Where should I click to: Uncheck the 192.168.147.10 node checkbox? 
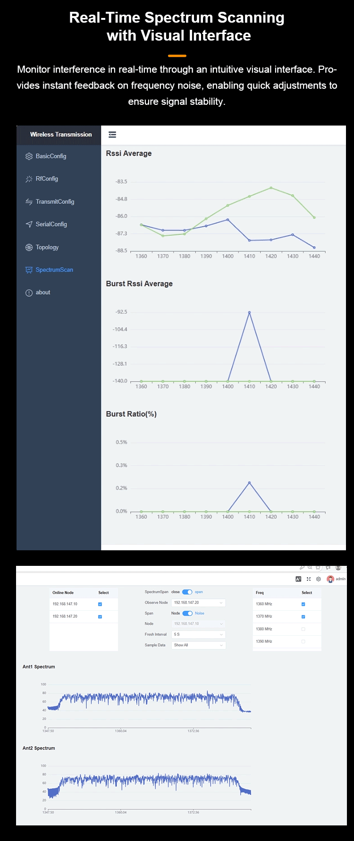(100, 604)
